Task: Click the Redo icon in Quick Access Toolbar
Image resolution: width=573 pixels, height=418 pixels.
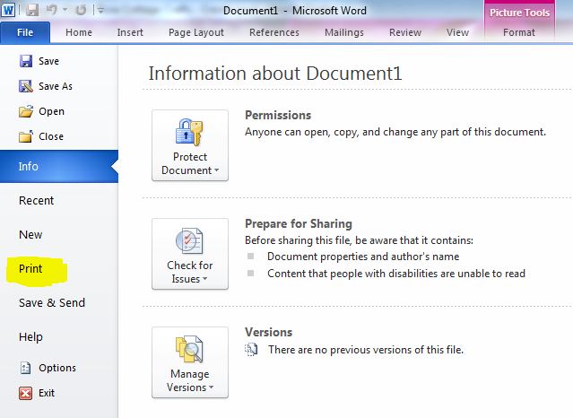Action: point(81,10)
